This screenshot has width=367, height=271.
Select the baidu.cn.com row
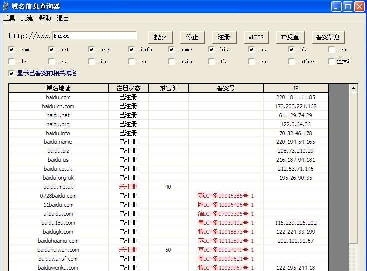pyautogui.click(x=168, y=106)
